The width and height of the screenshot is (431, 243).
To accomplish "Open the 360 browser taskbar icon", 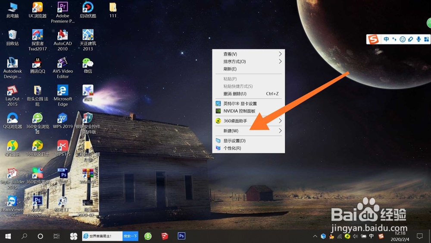I will tap(148, 236).
